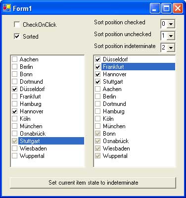Select Hamburg in the left list
The height and width of the screenshot is (198, 186).
31,104
